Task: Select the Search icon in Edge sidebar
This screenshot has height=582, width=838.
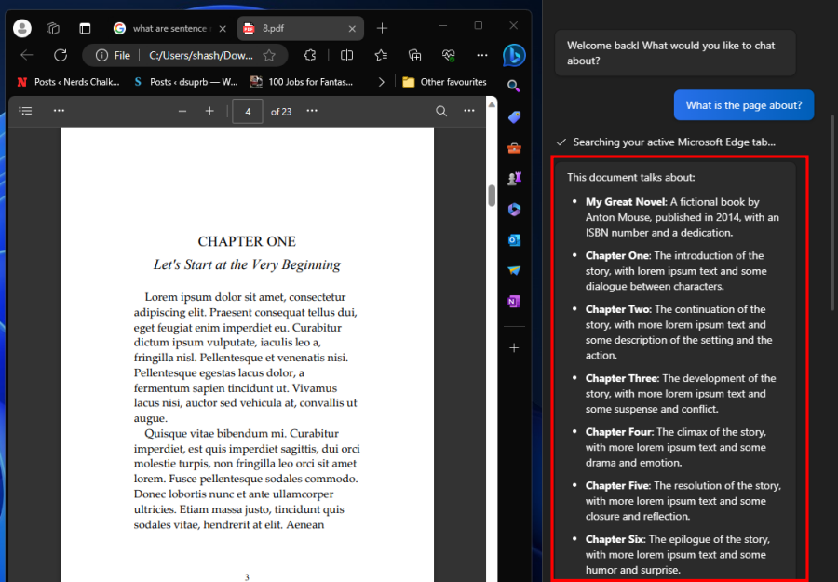Action: click(514, 86)
